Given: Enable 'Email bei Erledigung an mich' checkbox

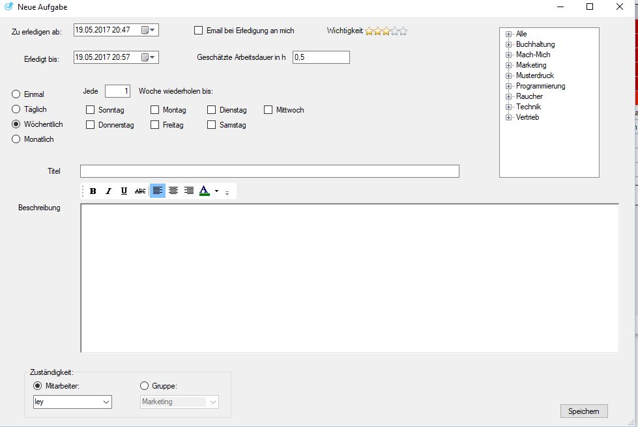Looking at the screenshot, I should pyautogui.click(x=199, y=31).
